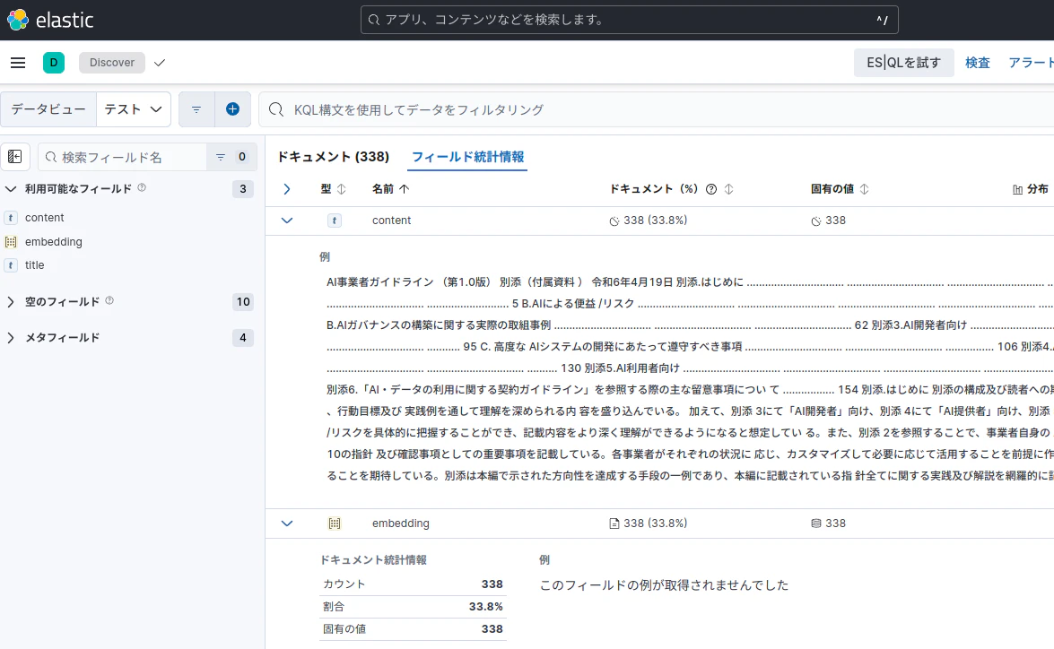Expand the メタフィールド section
1054x649 pixels.
point(11,337)
